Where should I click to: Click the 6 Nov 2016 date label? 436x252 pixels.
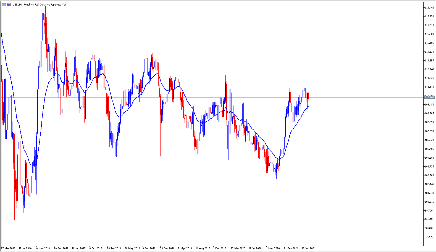[43, 248]
